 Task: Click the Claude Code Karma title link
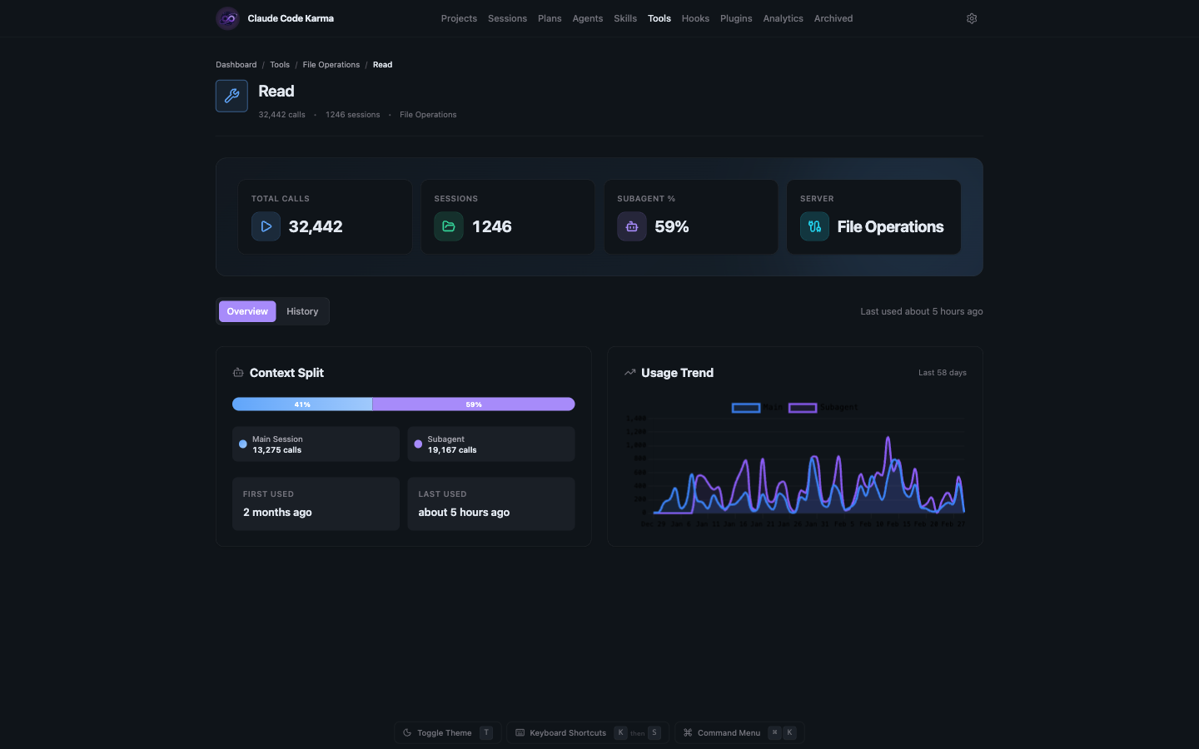(x=291, y=18)
